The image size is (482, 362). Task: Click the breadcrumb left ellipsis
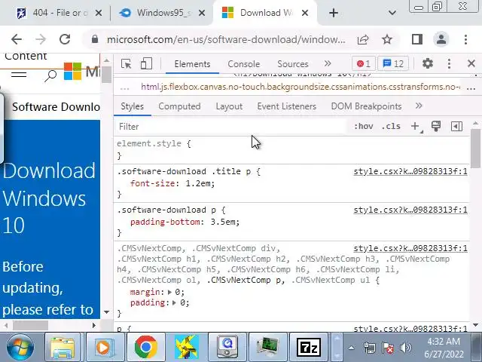tap(124, 87)
